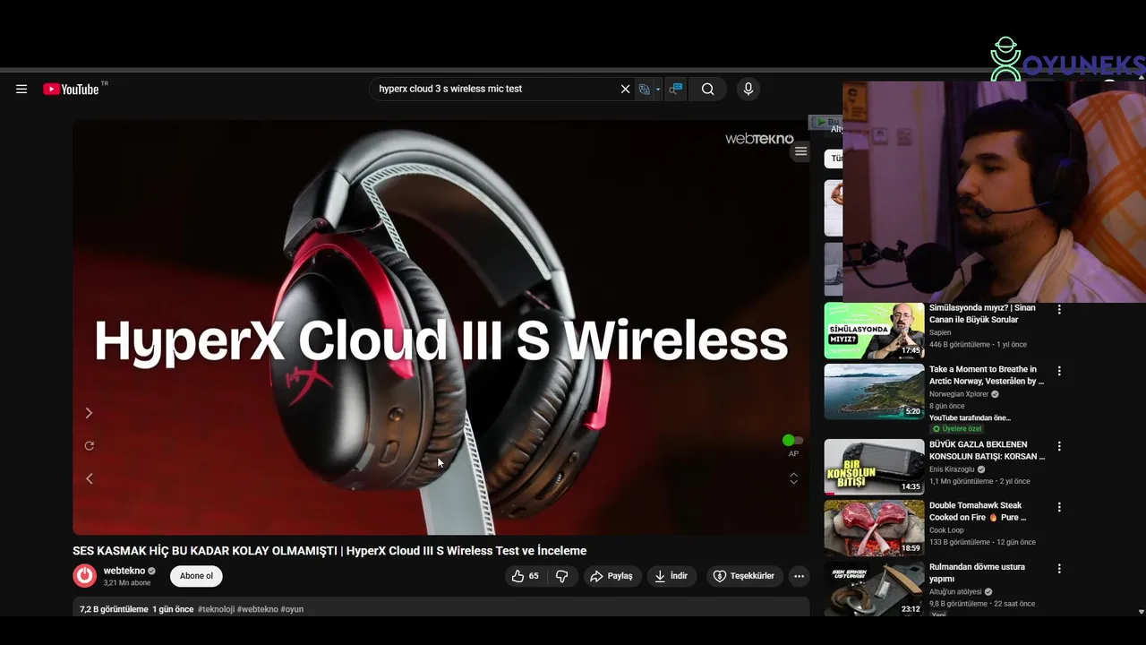
Task: Like the video with 65 likes
Action: pos(525,576)
